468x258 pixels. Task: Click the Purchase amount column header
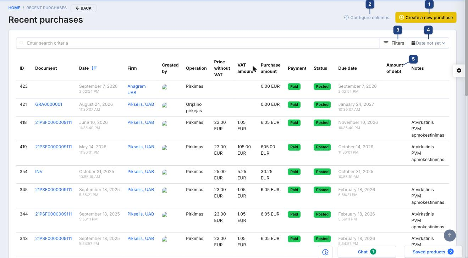(270, 68)
